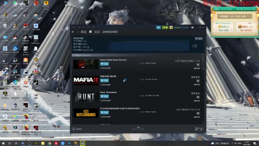The height and width of the screenshot is (146, 259).
Task: Switch to the 库 library tab
Action: pos(90,32)
